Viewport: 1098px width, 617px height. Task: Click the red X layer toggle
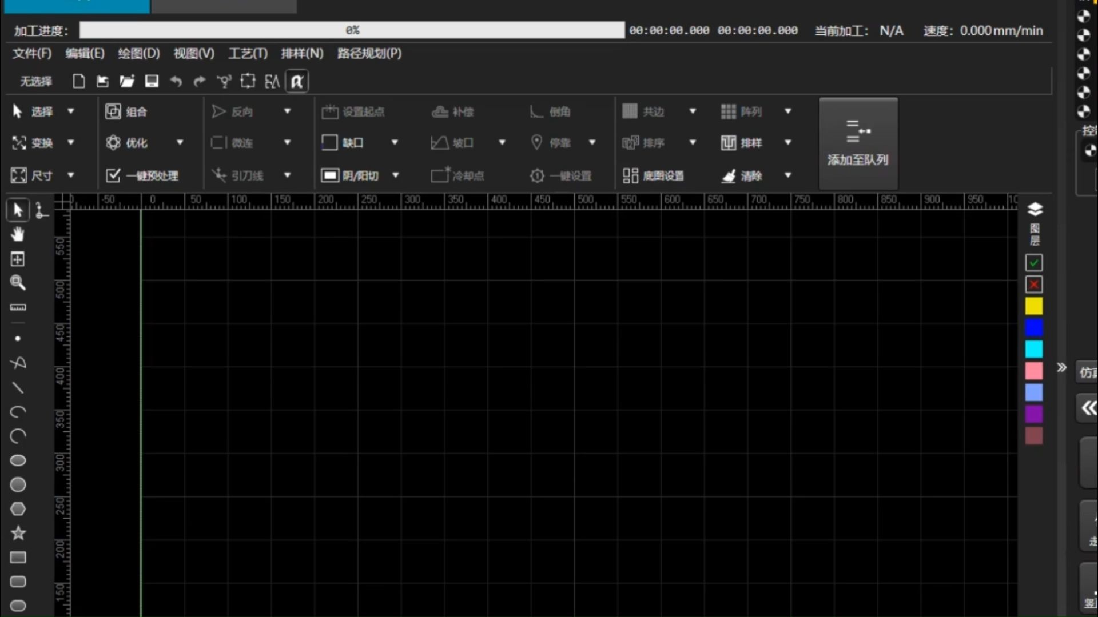(1033, 285)
